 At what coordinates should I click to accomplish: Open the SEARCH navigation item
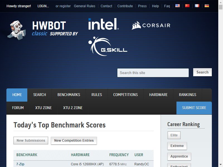click(x=40, y=95)
